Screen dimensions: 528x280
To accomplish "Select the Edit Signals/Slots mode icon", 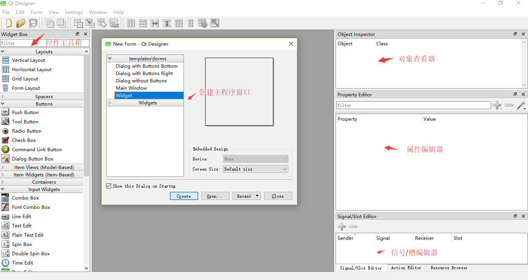I will pyautogui.click(x=90, y=23).
